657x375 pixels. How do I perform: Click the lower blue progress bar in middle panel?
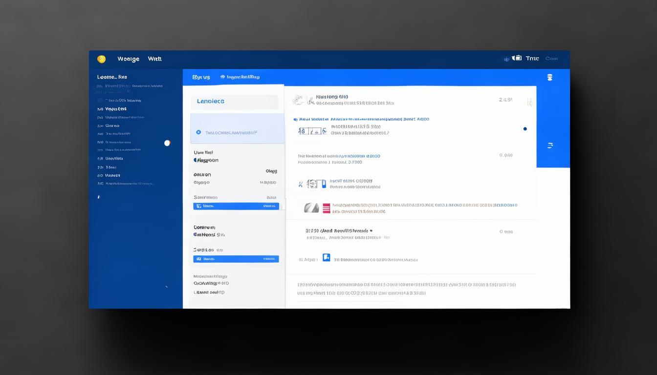click(236, 259)
